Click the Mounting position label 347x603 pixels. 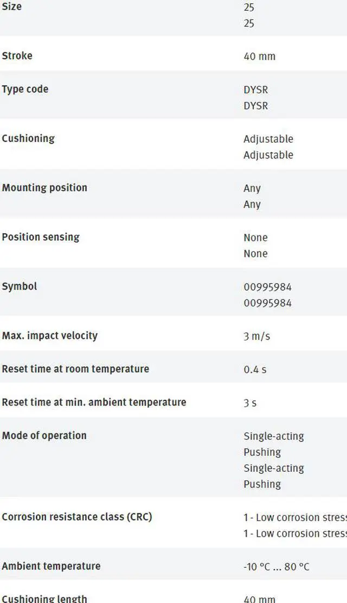pos(44,188)
